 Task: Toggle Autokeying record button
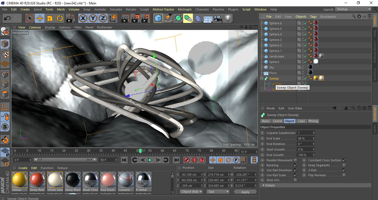pos(195,160)
